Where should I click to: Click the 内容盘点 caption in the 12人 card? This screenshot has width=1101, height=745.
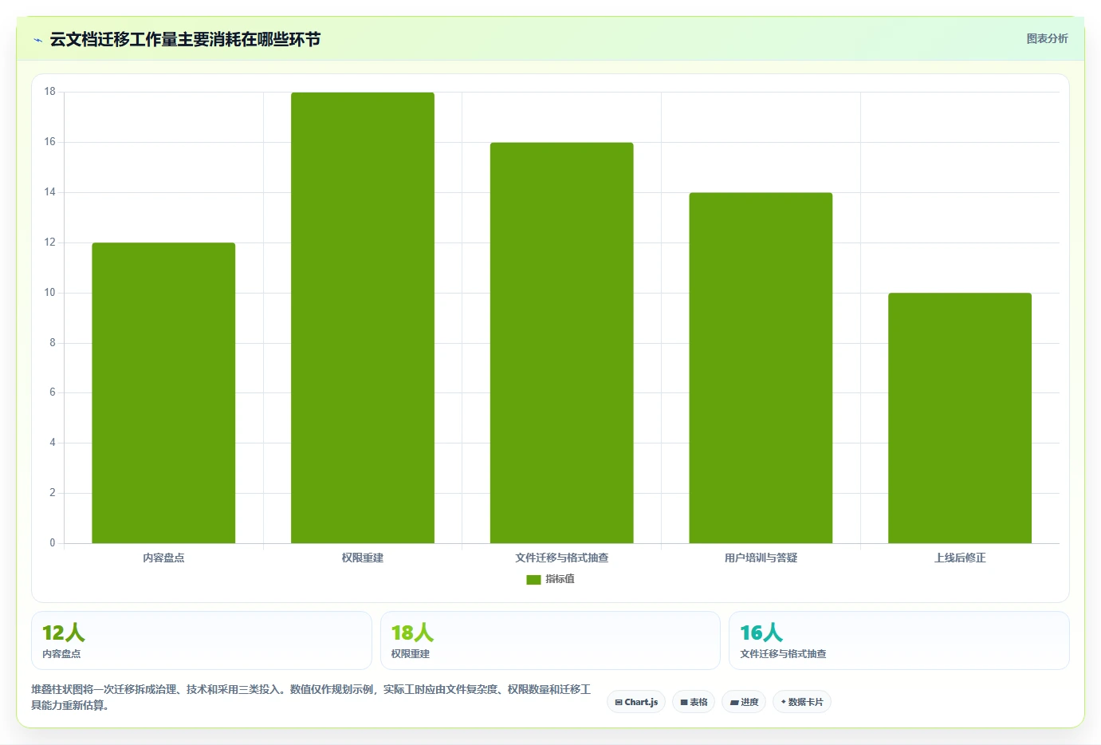pyautogui.click(x=61, y=654)
